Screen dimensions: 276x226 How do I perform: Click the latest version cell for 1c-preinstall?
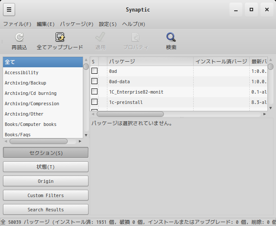pos(259,102)
